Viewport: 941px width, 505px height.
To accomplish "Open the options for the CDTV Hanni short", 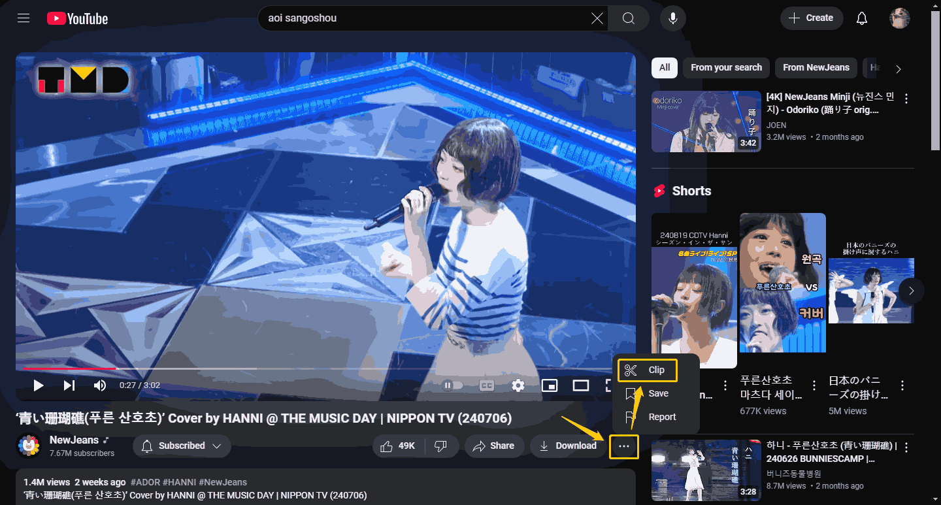I will 725,385.
